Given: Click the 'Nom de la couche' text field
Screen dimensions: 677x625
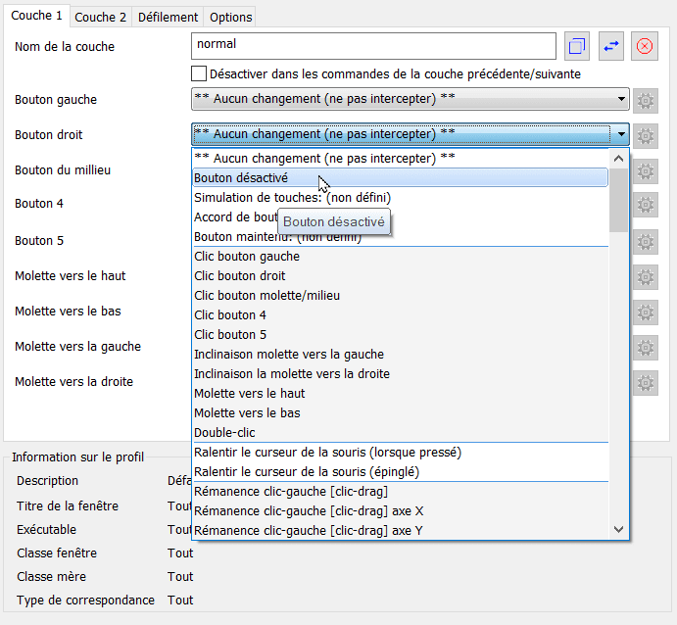Looking at the screenshot, I should click(x=373, y=46).
